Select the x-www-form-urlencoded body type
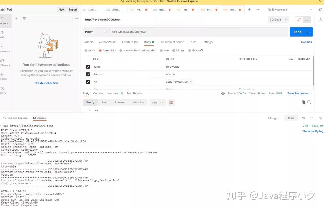Image resolution: width=324 pixels, height=209 pixels. point(138,51)
